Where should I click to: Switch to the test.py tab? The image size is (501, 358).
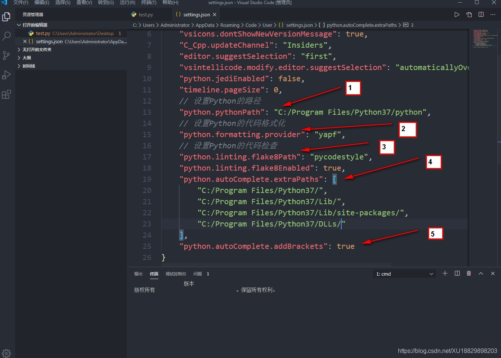[145, 14]
